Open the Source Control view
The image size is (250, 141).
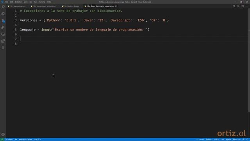[3, 21]
